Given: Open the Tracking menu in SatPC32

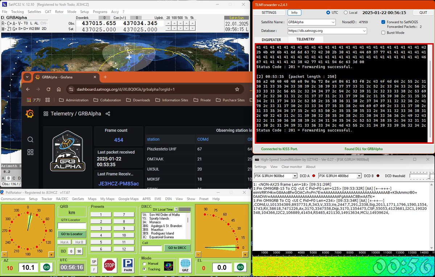Looking at the screenshot, I should pyautogui.click(x=17, y=12).
